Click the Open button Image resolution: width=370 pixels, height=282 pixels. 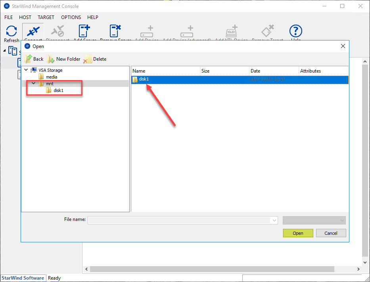coord(298,233)
